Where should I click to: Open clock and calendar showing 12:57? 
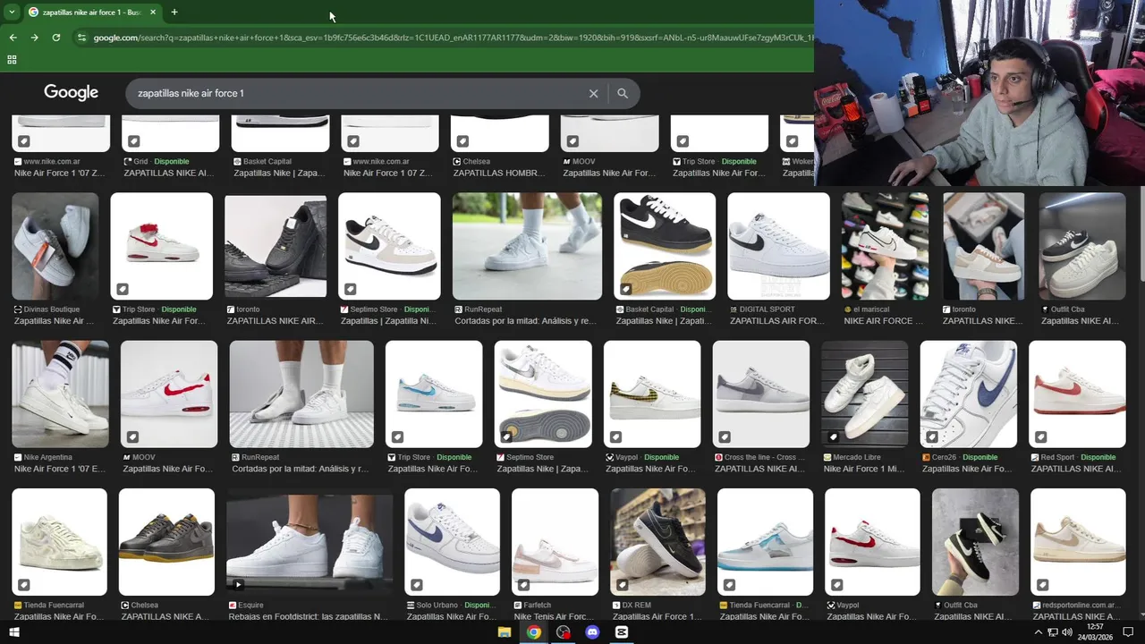[x=1097, y=632]
